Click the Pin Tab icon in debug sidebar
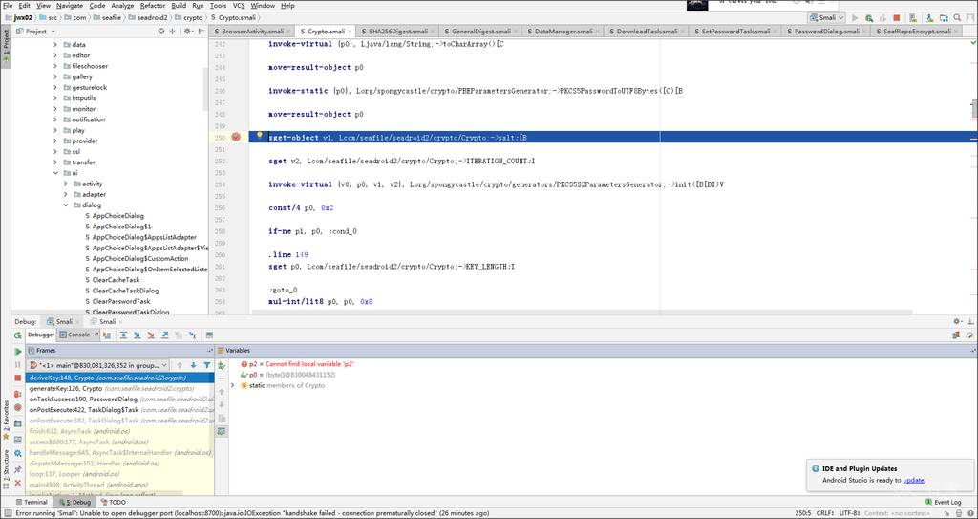Screen dimensions: 978x519 [x=17, y=467]
